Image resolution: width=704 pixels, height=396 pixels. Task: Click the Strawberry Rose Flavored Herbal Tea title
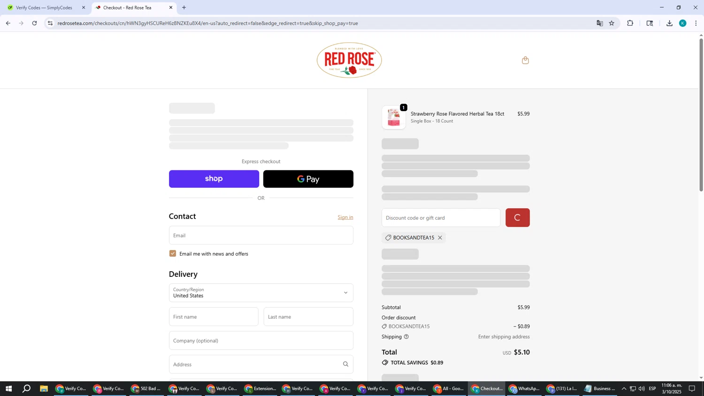[x=457, y=114]
